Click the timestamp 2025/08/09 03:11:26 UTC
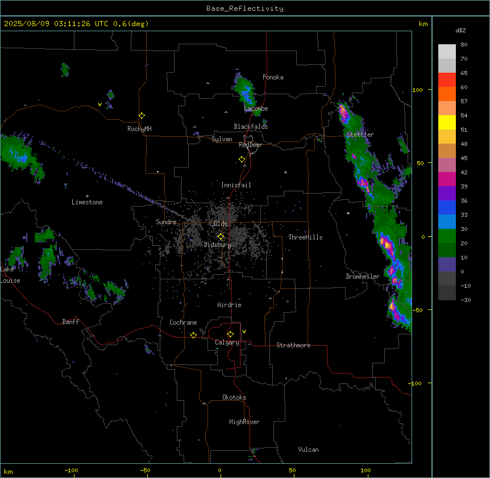Image resolution: width=490 pixels, height=478 pixels. coord(56,24)
